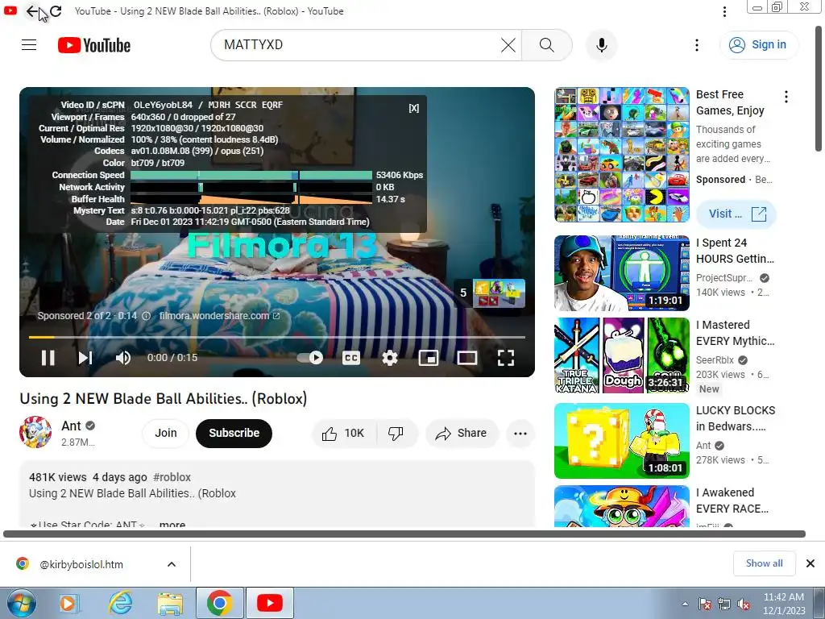Open 'I Mastered EVERY Mythic' video title

point(735,333)
